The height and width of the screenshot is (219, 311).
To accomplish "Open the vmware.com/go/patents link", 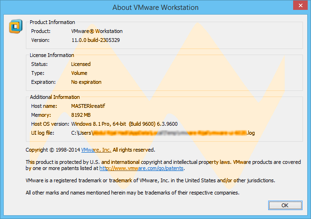I will [x=141, y=168].
